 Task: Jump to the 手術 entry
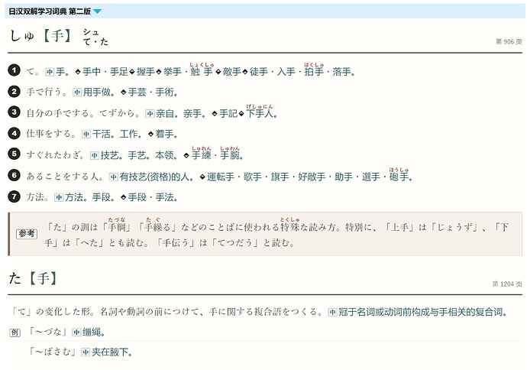tap(165, 92)
